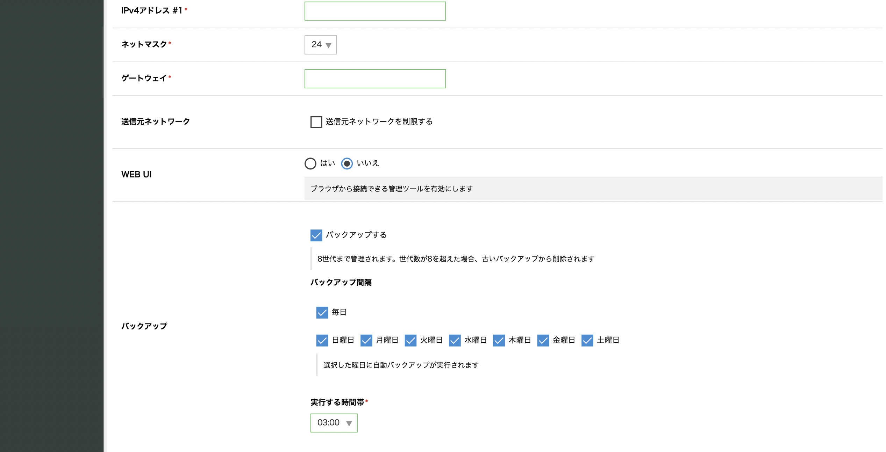Screen dimensions: 886x452
Task: Open the 実行する時間帯 dropdown showing 03:00
Action: (x=334, y=423)
